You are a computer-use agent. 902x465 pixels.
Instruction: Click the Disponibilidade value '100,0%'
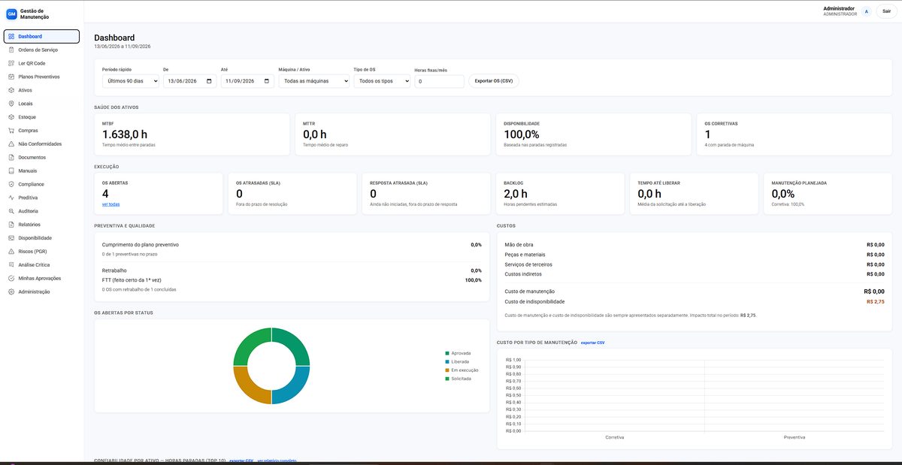click(522, 134)
